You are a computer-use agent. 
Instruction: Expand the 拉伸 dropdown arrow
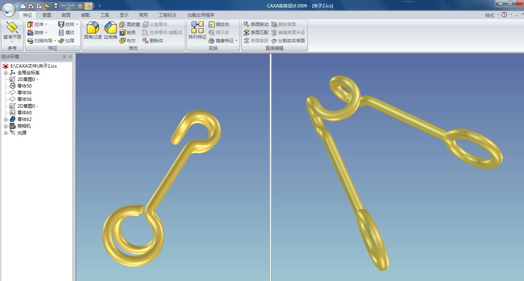[46, 24]
